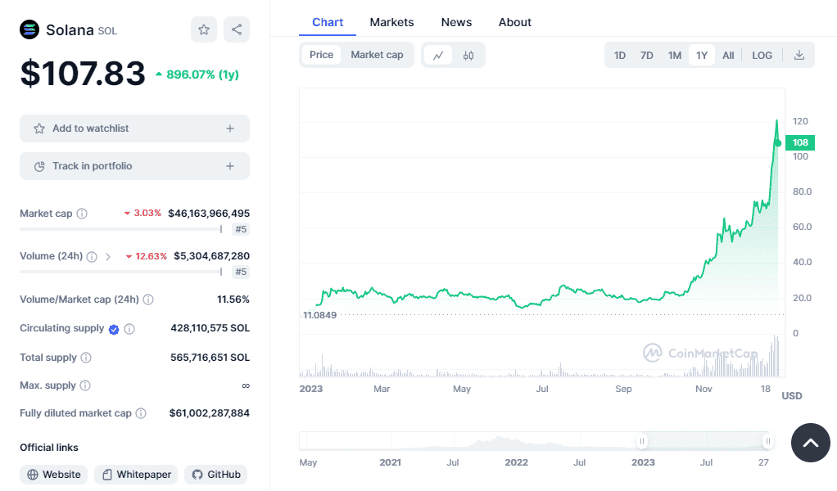The image size is (837, 491).
Task: Jump back to the top of the page
Action: [810, 443]
